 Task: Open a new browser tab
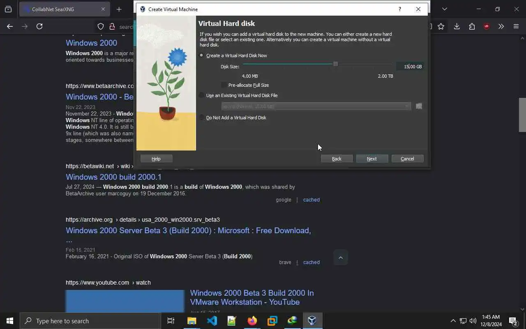pyautogui.click(x=119, y=9)
